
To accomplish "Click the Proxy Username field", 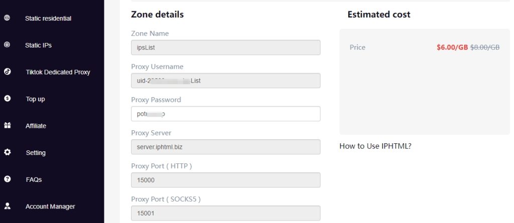I will coord(225,81).
